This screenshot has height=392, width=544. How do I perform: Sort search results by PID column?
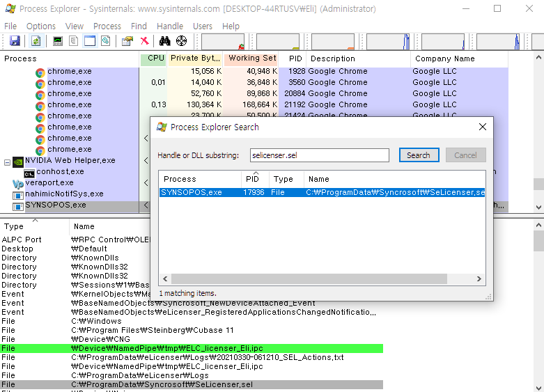255,179
